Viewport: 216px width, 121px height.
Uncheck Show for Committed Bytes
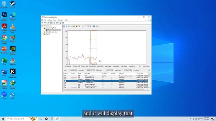coord(65,81)
